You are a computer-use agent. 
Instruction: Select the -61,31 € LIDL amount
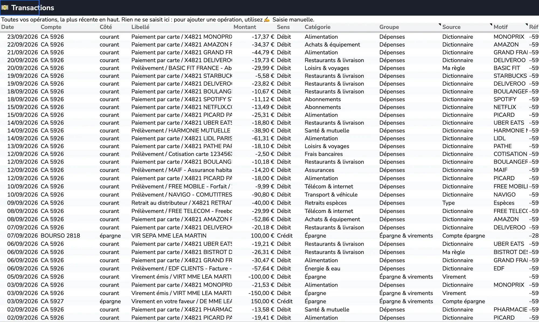click(263, 138)
